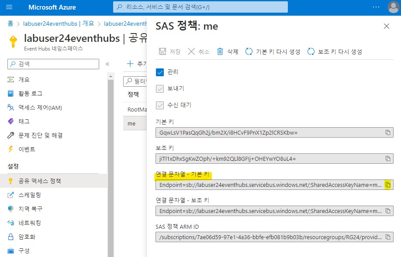Viewport: 401px width, 257px height.
Task: Click the SAS 정책 ARM ID field
Action: [274, 237]
